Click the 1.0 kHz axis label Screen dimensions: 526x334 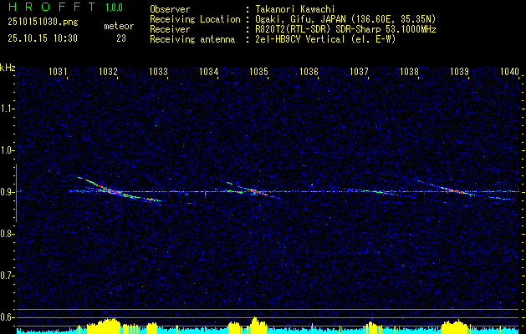[x=7, y=150]
